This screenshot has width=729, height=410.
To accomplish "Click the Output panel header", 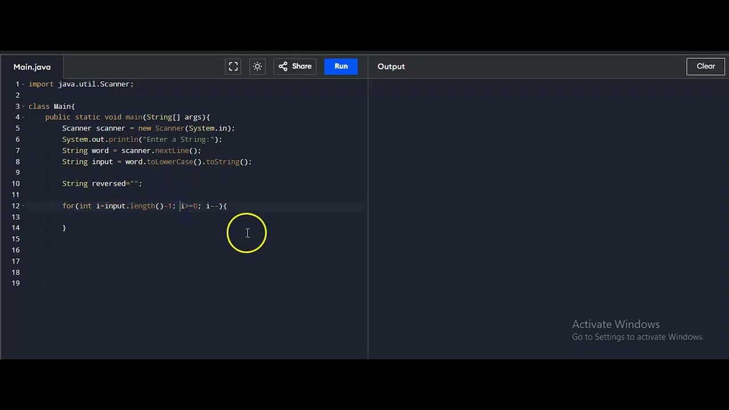I will (391, 67).
